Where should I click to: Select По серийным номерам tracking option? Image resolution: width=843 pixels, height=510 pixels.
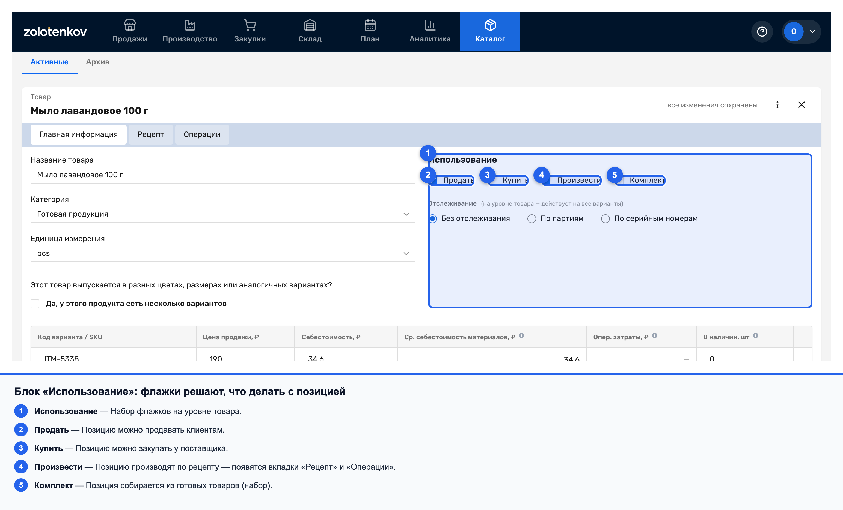click(605, 219)
